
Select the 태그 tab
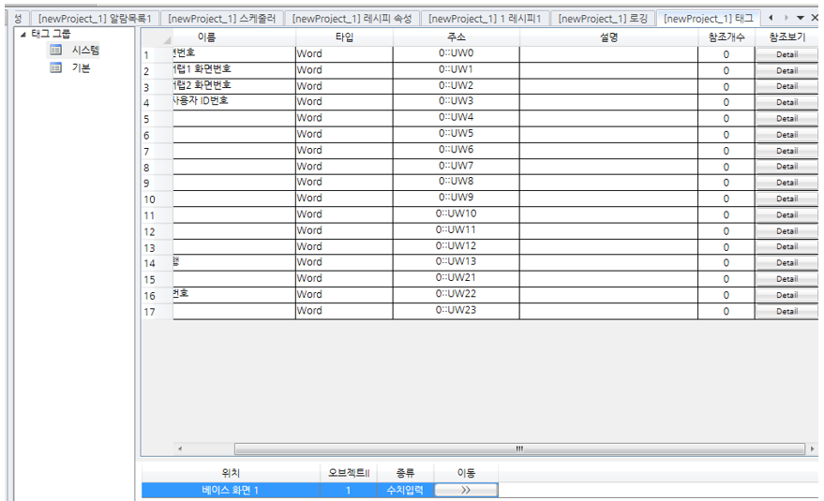708,19
